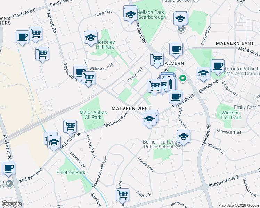Open the shopping cart marker above McLevin Ave near Greenspire Rd
The image size is (260, 208).
70,128
